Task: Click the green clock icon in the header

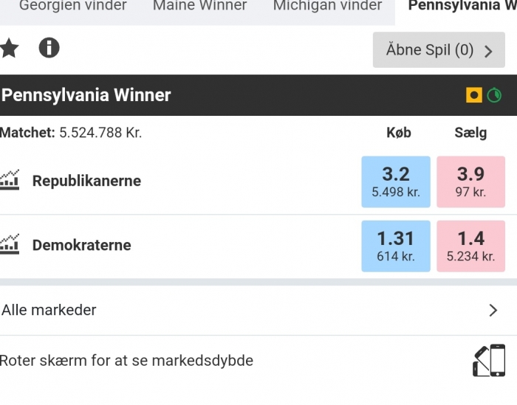Action: [494, 95]
